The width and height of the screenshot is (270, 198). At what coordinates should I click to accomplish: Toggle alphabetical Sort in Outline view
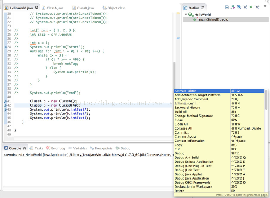[233, 7]
